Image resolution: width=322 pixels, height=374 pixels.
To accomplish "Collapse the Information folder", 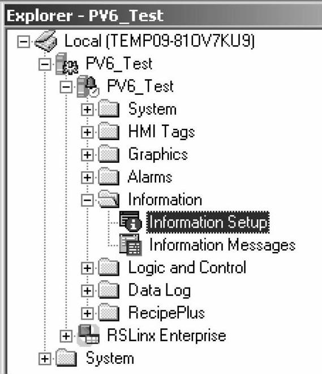I will pyautogui.click(x=87, y=200).
